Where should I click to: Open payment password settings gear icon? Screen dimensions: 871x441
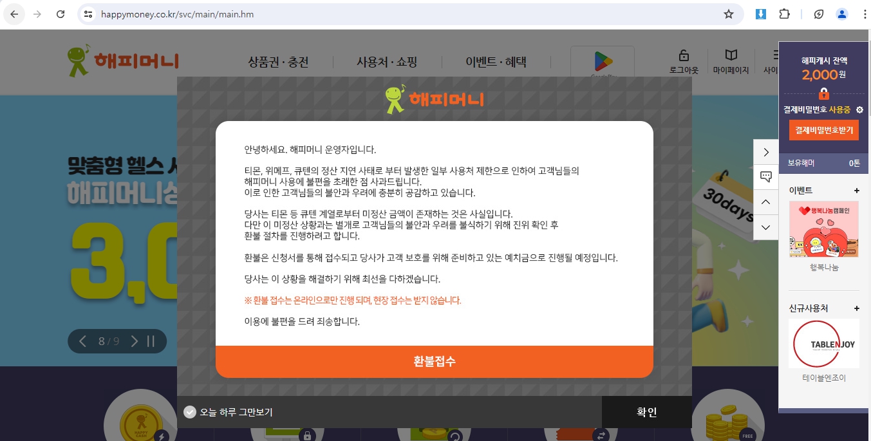click(859, 110)
